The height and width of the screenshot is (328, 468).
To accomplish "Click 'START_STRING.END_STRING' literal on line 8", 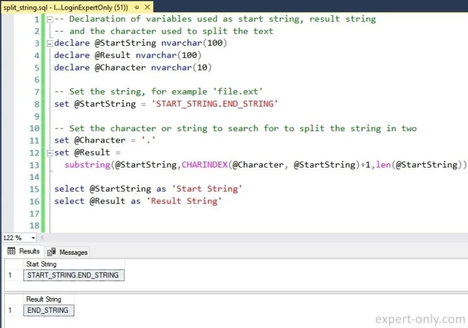I will click(214, 104).
